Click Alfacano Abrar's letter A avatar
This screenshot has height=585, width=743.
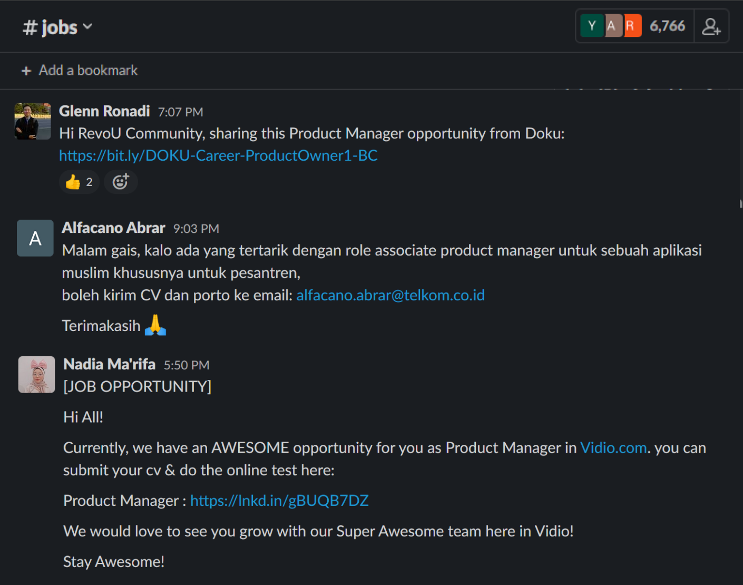click(x=35, y=238)
